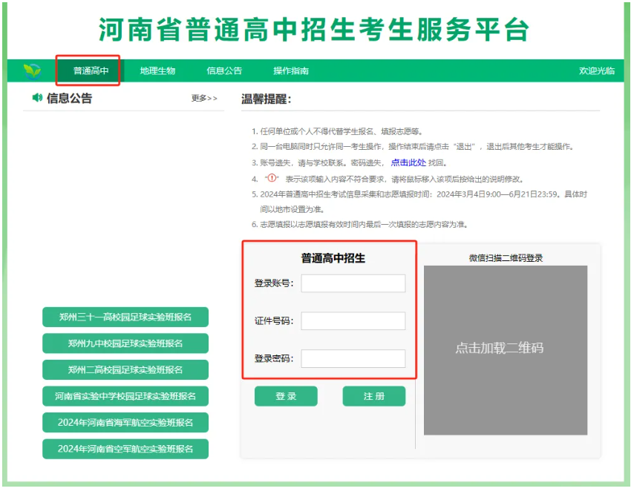Focus the 登录密码 input field

point(353,359)
